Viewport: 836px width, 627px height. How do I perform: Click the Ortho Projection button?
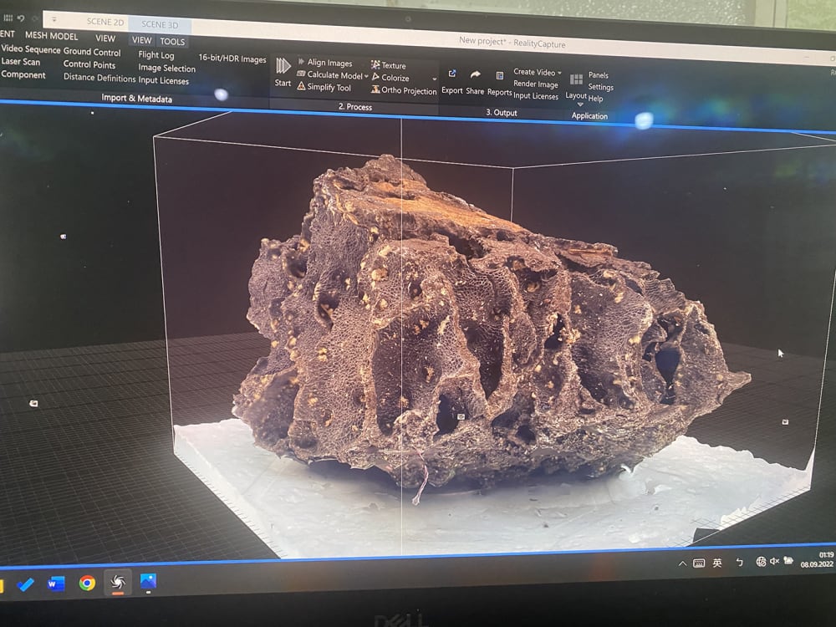pyautogui.click(x=404, y=90)
